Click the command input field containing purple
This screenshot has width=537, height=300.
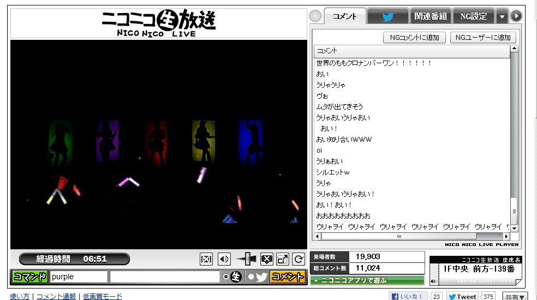79,277
